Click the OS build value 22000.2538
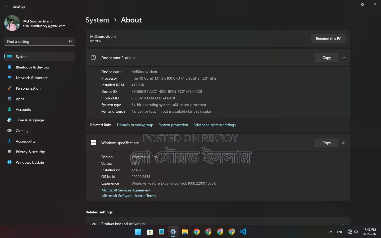 (x=141, y=177)
